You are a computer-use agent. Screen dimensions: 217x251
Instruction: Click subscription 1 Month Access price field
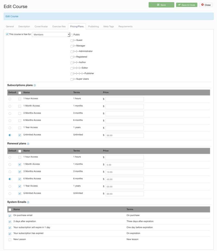pyautogui.click(x=125, y=106)
